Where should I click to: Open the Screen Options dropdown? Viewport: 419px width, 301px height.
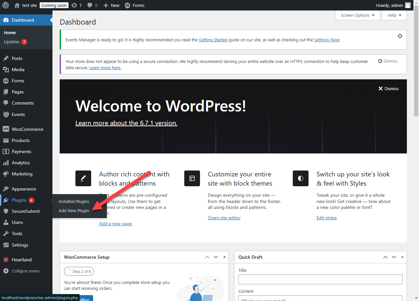click(x=358, y=15)
